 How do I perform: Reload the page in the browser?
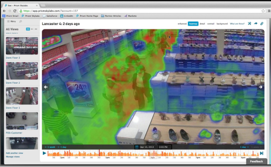pyautogui.click(x=15, y=11)
